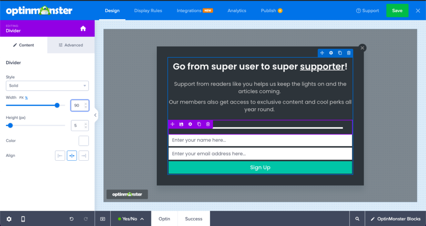Image resolution: width=426 pixels, height=226 pixels.
Task: Open divider block settings gear in purple toolbar
Action: pyautogui.click(x=190, y=124)
